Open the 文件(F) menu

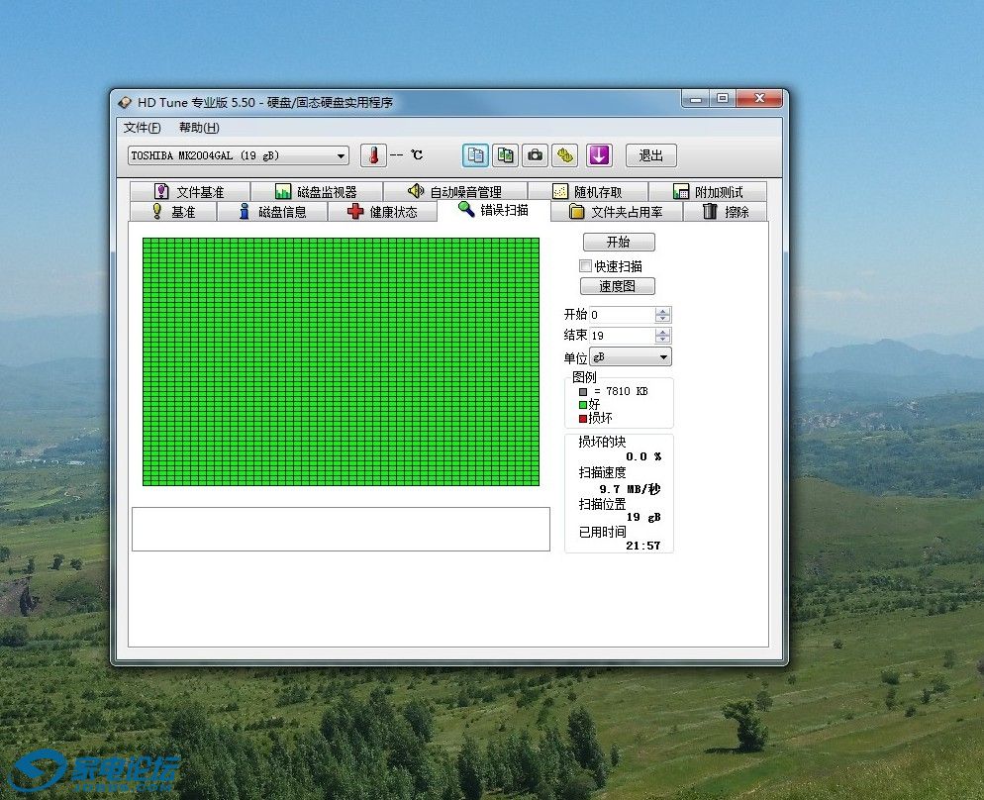pos(142,128)
